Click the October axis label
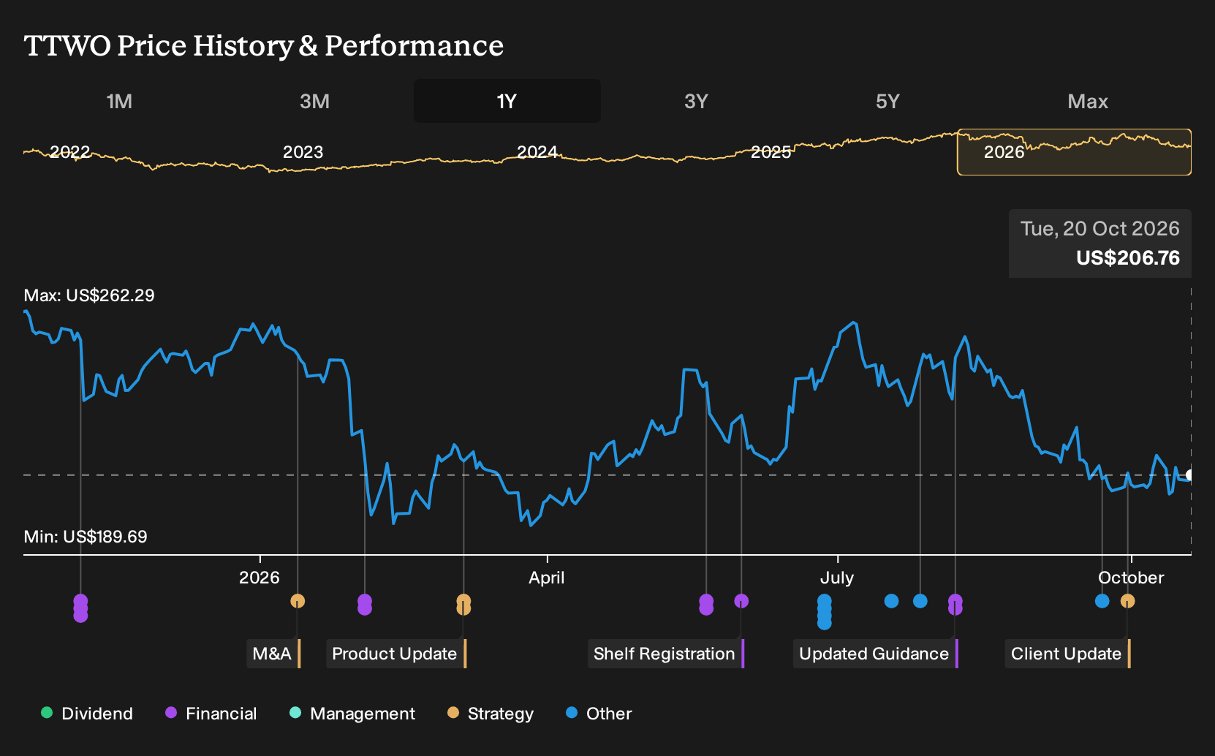 (x=1131, y=578)
